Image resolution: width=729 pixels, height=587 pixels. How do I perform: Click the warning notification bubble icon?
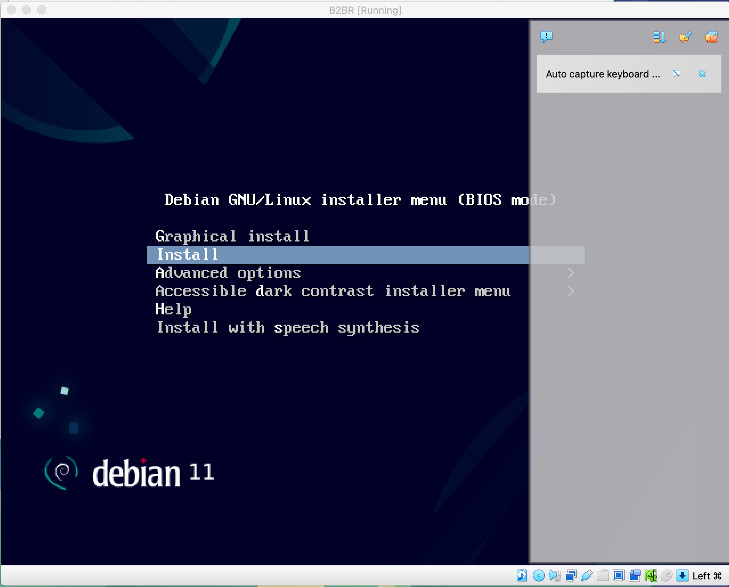coord(546,36)
